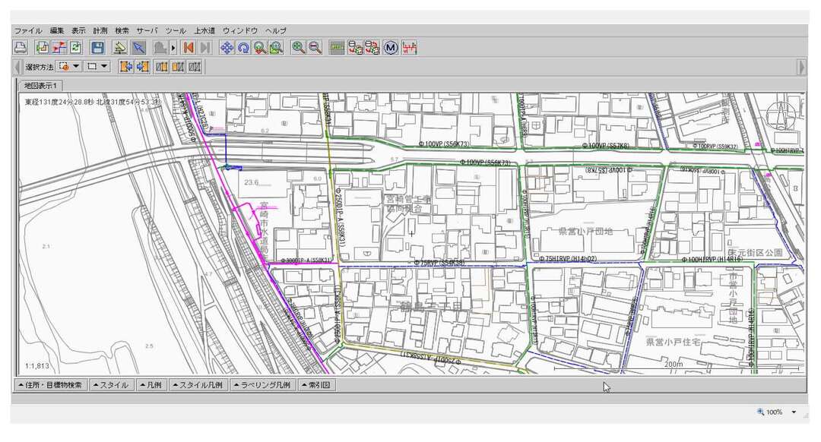Open the 上水道 menu

tap(204, 31)
